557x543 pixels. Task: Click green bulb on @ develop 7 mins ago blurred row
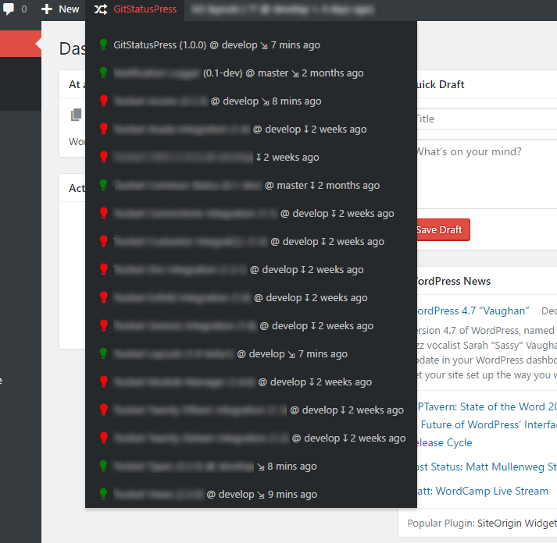click(103, 353)
